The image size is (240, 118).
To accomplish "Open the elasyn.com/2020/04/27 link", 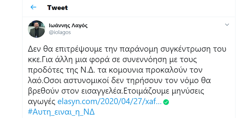I will point(109,102).
